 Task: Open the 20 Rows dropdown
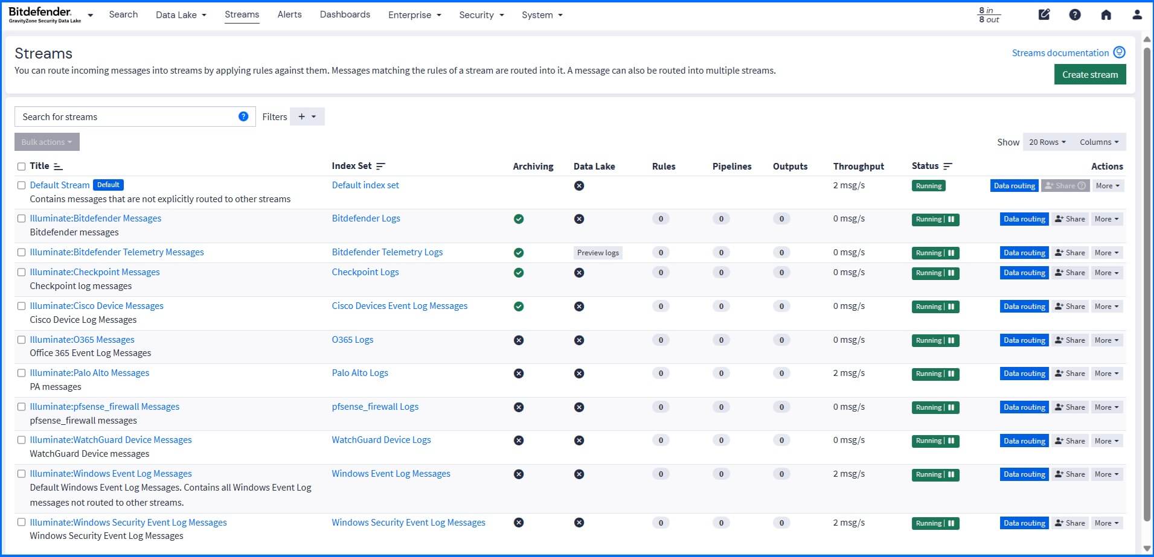tap(1047, 142)
